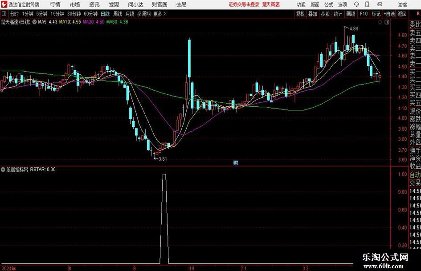
Task: Click the RSTAR: 0.00 indicator value
Action: (43, 170)
